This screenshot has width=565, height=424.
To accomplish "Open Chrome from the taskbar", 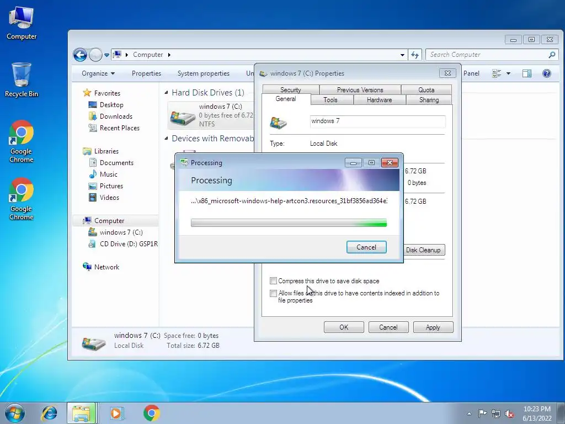I will pyautogui.click(x=151, y=413).
